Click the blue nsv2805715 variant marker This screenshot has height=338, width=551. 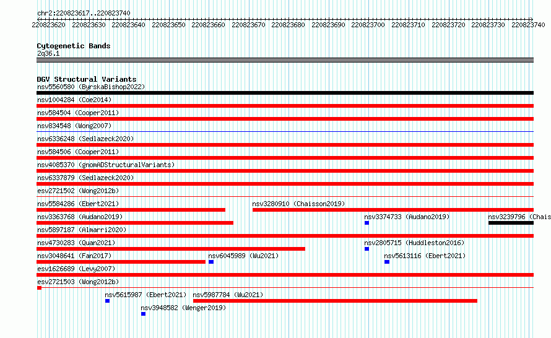coord(367,249)
